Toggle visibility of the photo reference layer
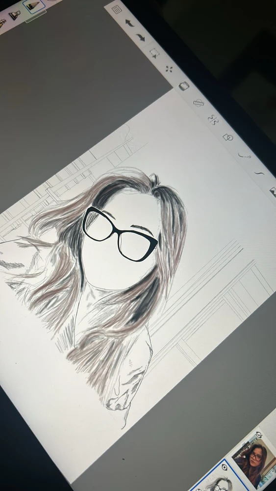The height and width of the screenshot is (491, 276). point(259,435)
